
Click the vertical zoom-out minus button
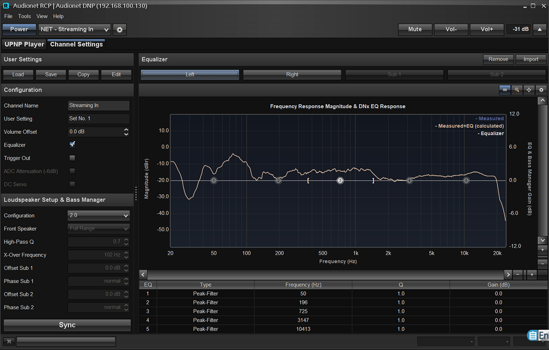click(x=542, y=263)
